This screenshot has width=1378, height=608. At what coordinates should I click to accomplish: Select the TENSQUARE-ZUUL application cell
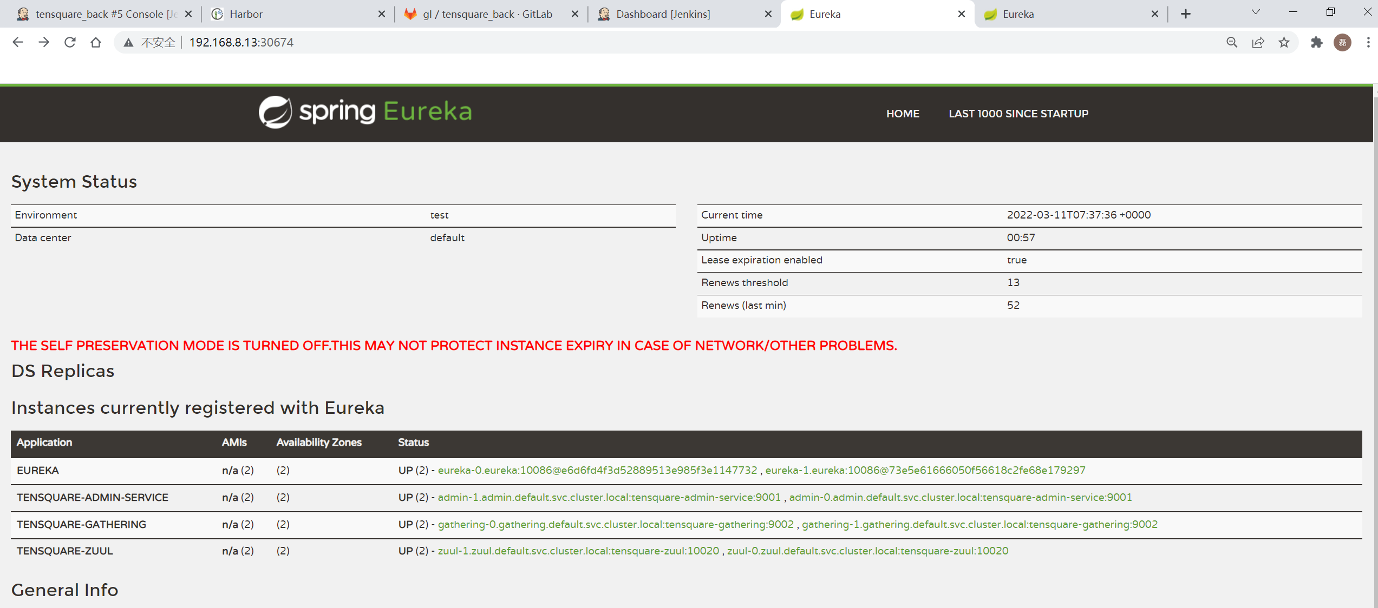pyautogui.click(x=65, y=551)
